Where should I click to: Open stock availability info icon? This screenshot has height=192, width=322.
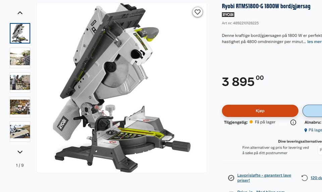pyautogui.click(x=293, y=122)
